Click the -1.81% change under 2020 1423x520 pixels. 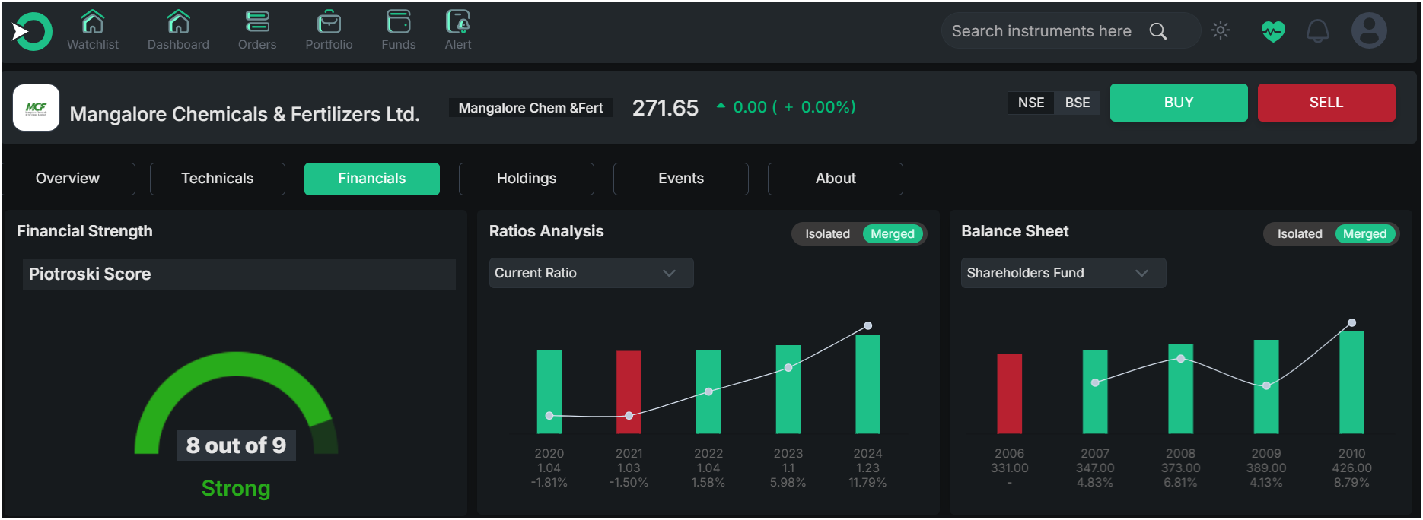pyautogui.click(x=549, y=483)
